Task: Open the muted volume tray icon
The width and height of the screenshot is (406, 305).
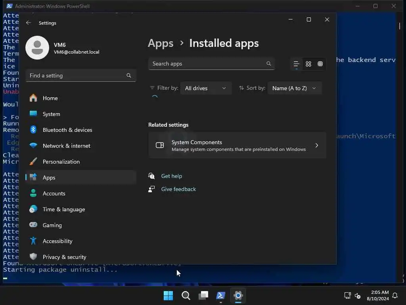Action: click(x=358, y=295)
